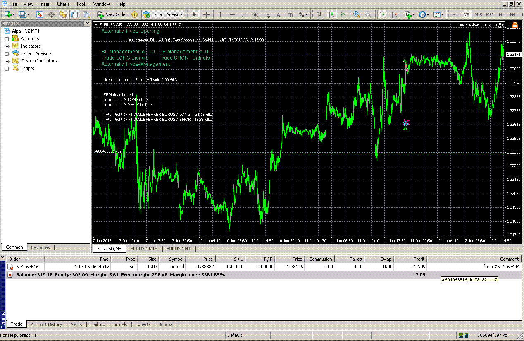Expand the Accounts tree node

coord(7,39)
